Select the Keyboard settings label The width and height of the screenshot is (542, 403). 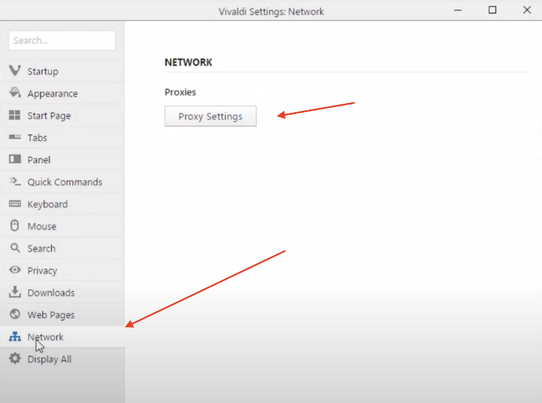(48, 204)
